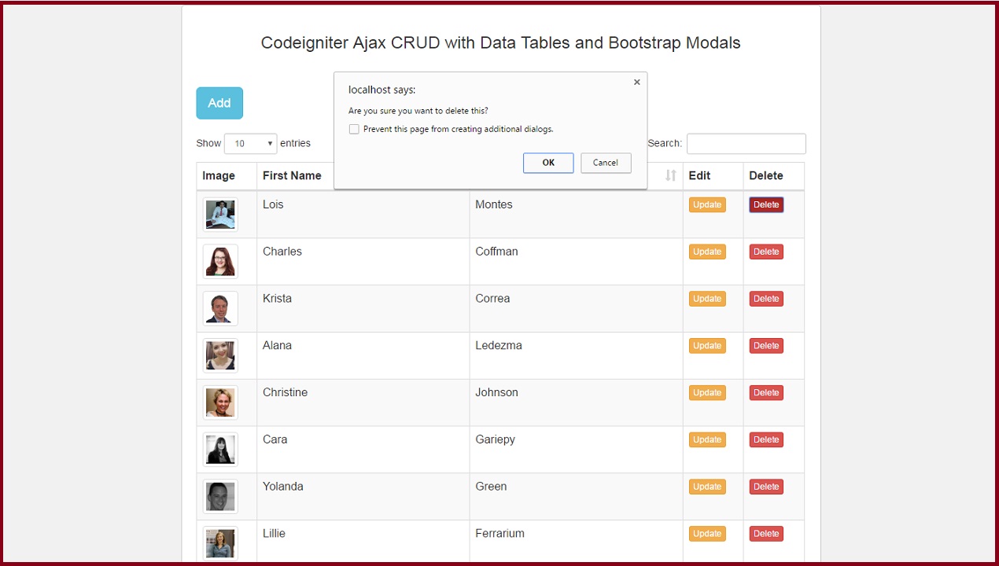Viewport: 999px width, 566px height.
Task: Select the first name 'Charles'
Action: point(282,252)
